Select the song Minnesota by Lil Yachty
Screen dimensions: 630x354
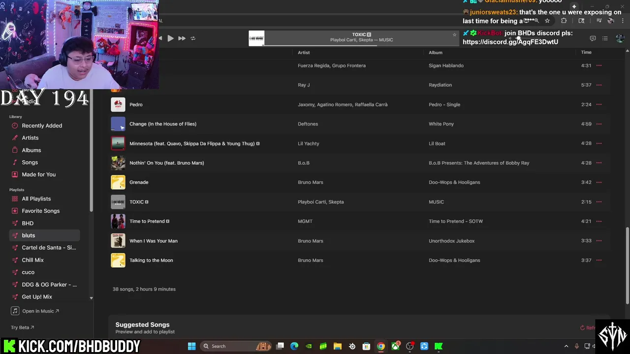pos(192,144)
